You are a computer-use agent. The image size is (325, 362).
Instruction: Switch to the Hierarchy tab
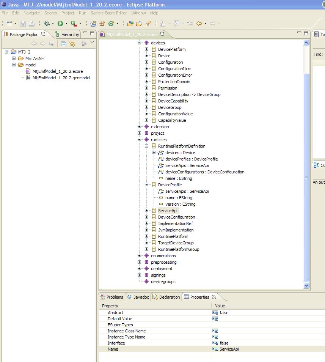pos(68,35)
